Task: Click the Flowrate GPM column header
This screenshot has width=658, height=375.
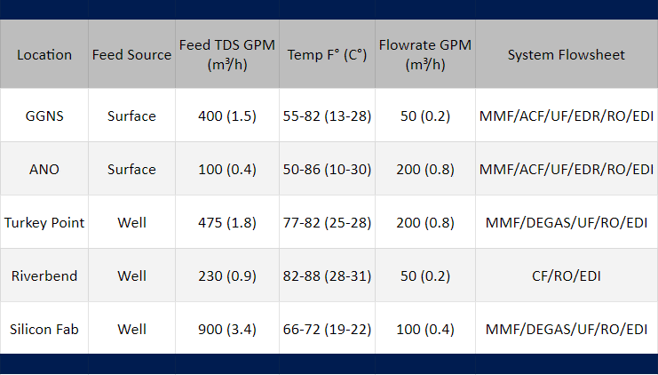Action: tap(425, 54)
